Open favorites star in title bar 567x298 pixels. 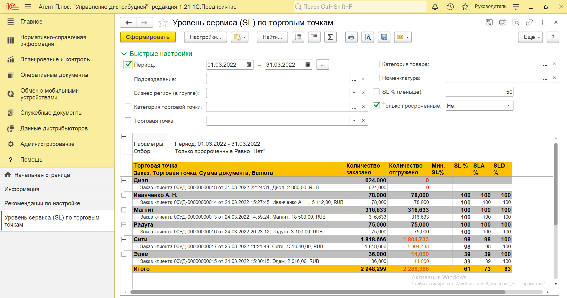(x=465, y=7)
